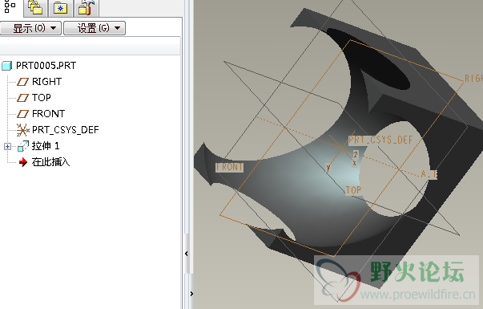Expand the 拉伸 1 feature node

[7, 146]
